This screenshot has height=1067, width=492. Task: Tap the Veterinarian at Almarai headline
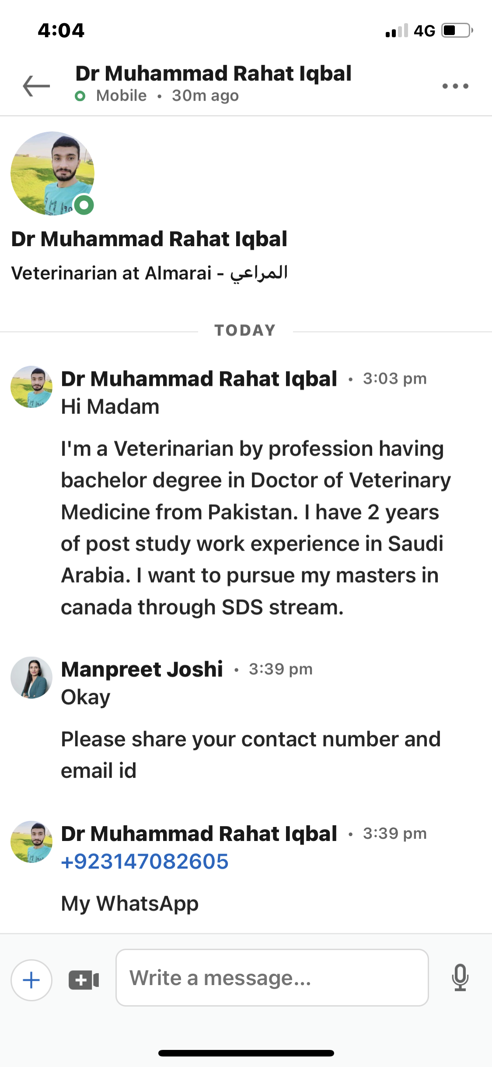pos(149,273)
